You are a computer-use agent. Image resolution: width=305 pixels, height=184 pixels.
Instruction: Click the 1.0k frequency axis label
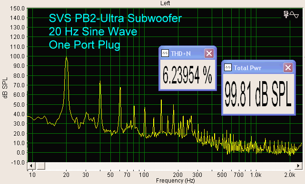(256, 175)
